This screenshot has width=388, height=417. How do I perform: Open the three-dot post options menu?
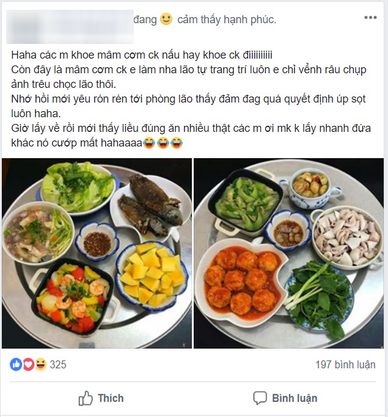[x=370, y=18]
